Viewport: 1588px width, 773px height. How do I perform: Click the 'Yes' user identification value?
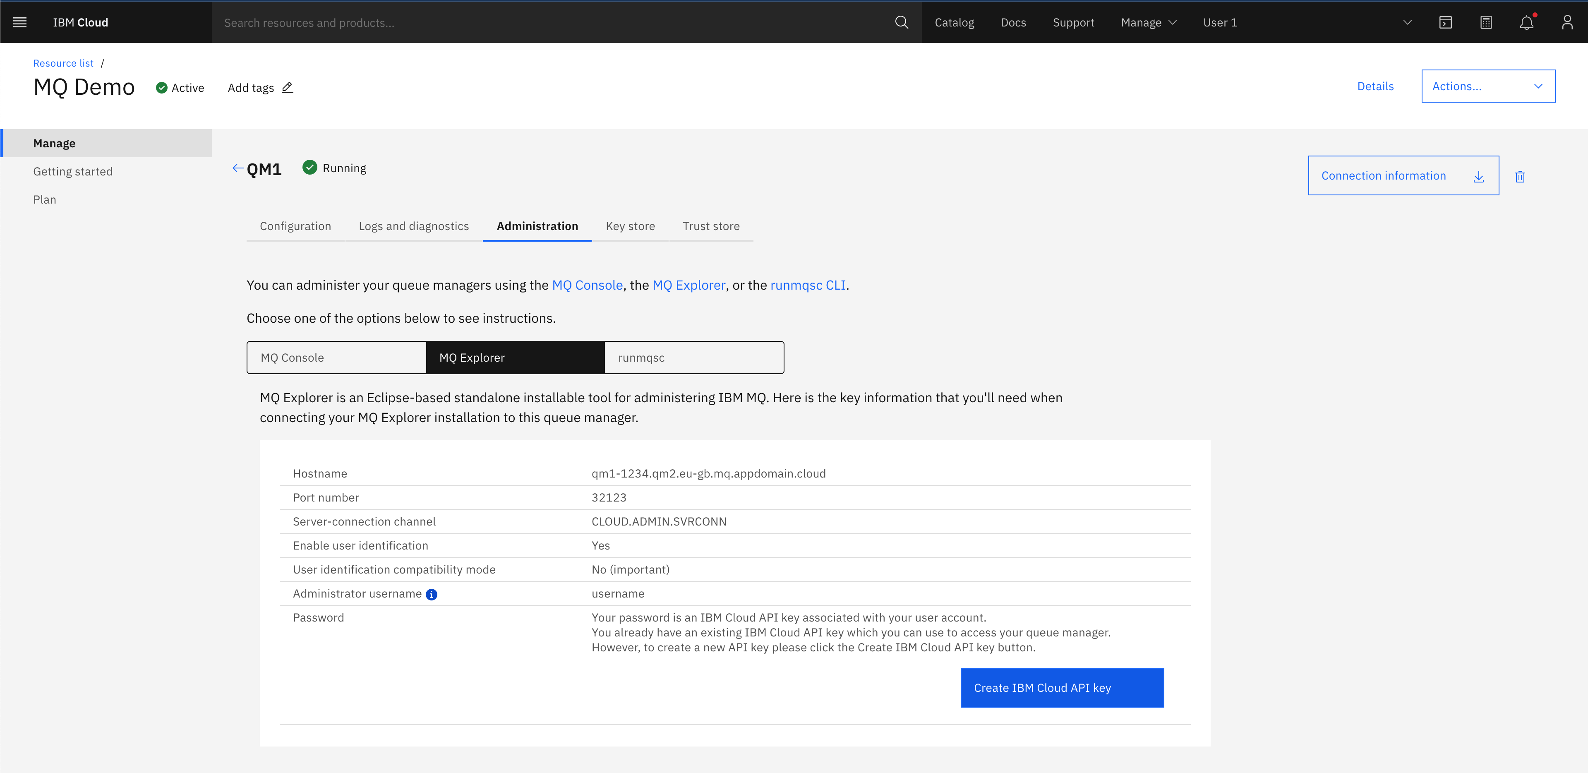coord(600,545)
